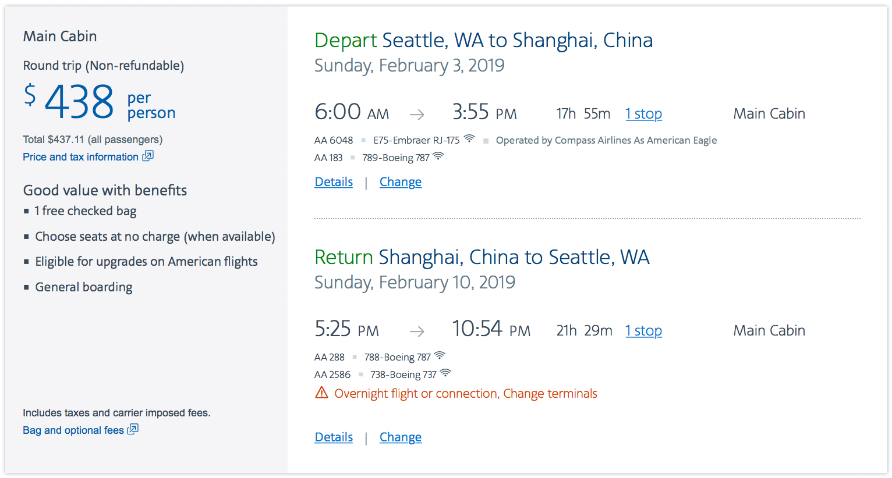The height and width of the screenshot is (478, 892).
Task: Change the return Shanghai to Seattle flight
Action: [x=401, y=437]
